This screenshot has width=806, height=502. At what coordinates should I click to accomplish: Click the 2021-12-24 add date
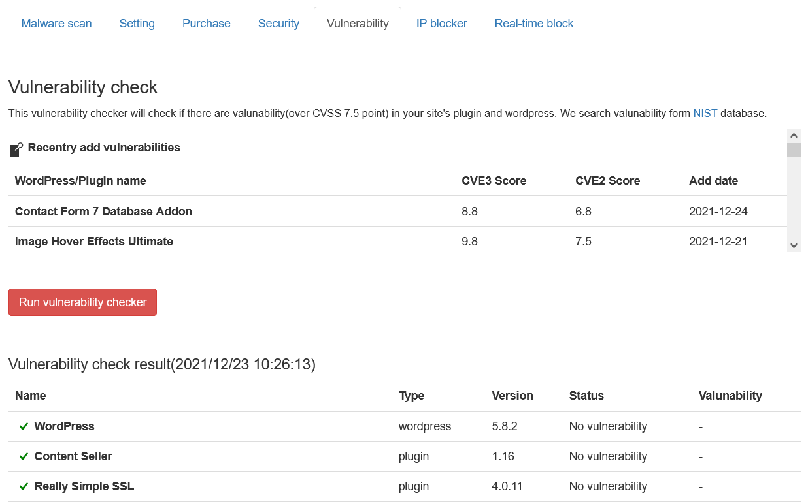click(718, 212)
